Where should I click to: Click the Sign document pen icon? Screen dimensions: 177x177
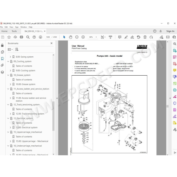click(x=132, y=37)
